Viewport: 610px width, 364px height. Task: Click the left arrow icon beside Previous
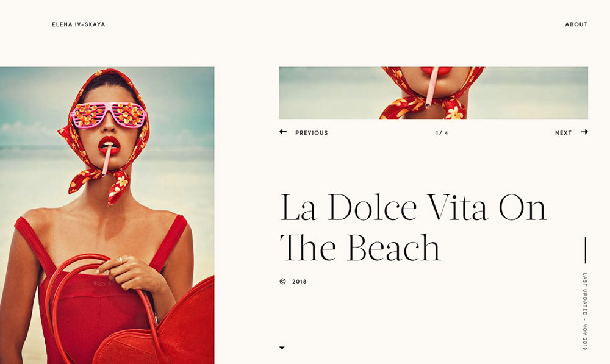coord(283,132)
